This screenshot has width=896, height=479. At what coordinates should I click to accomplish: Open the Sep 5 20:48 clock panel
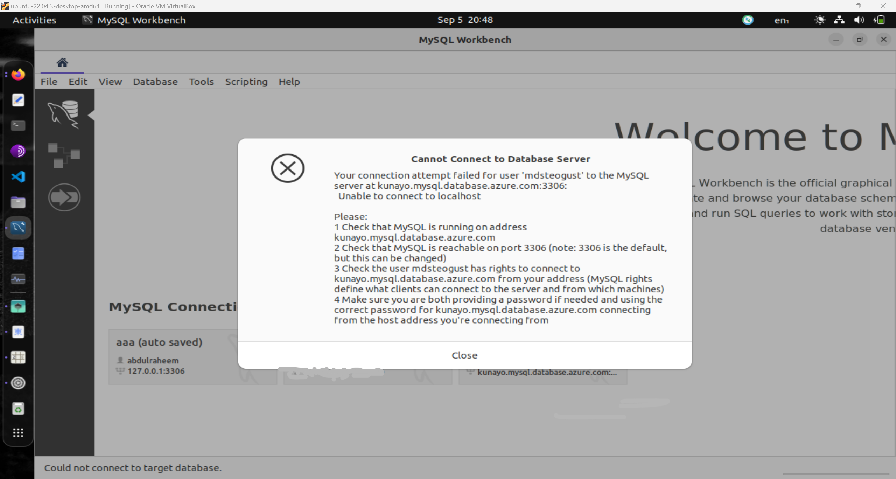pos(465,20)
